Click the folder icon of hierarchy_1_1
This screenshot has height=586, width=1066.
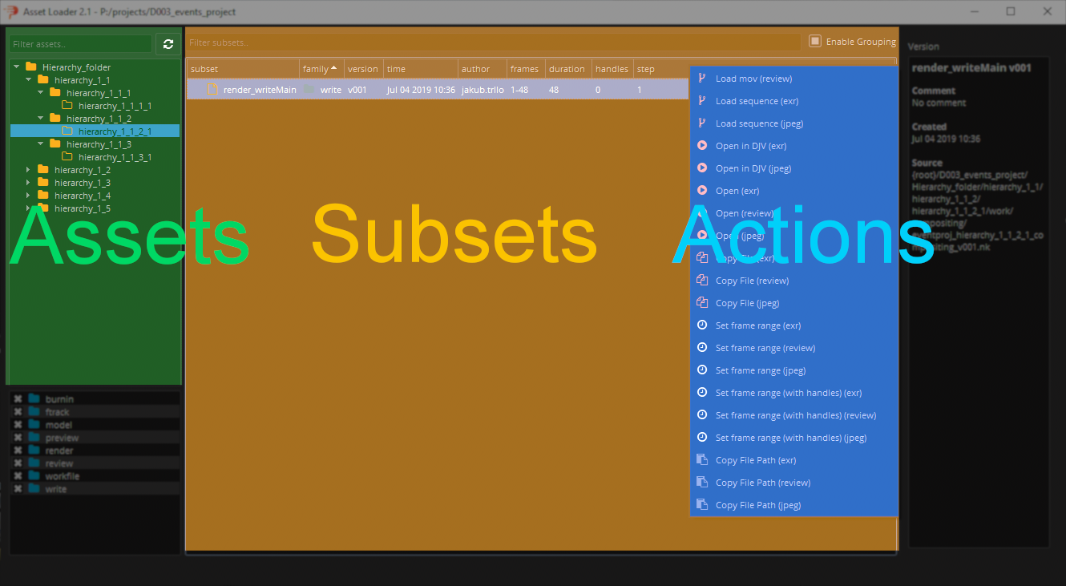click(x=43, y=80)
